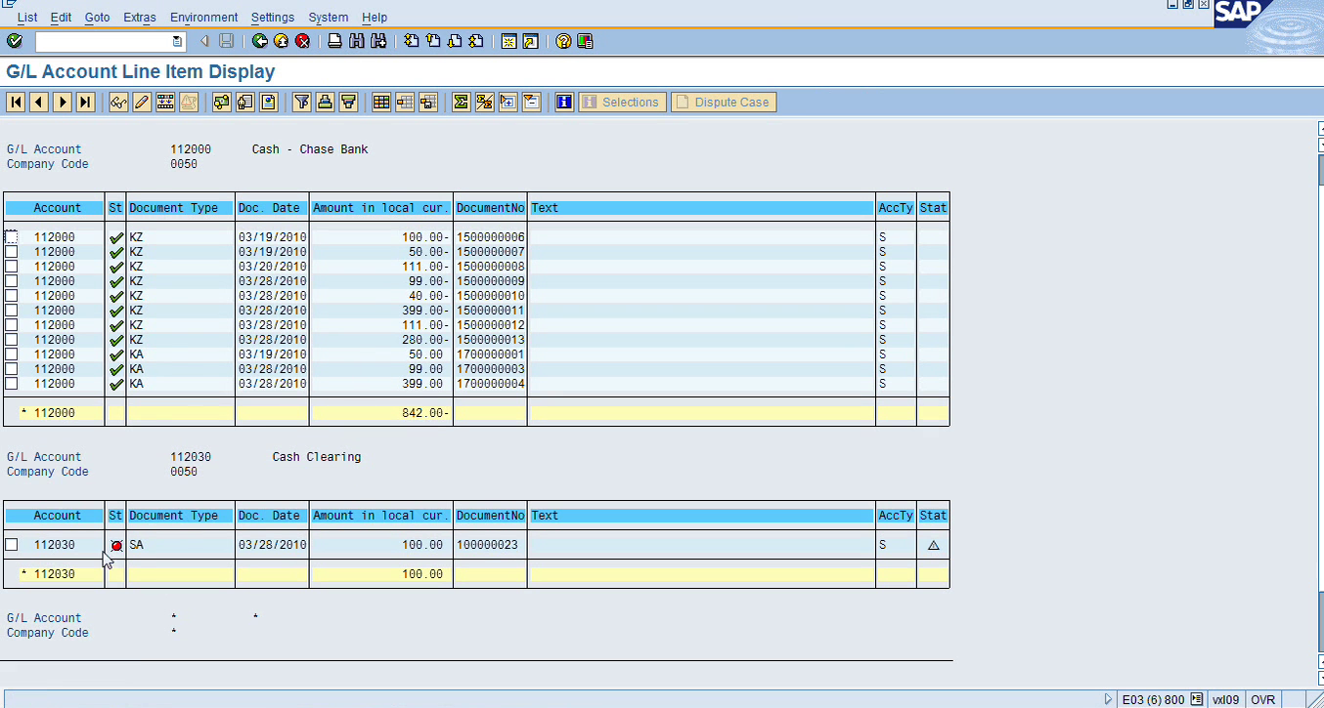Click first-page icon in the standard toolbar
The width and height of the screenshot is (1324, 708).
[412, 41]
